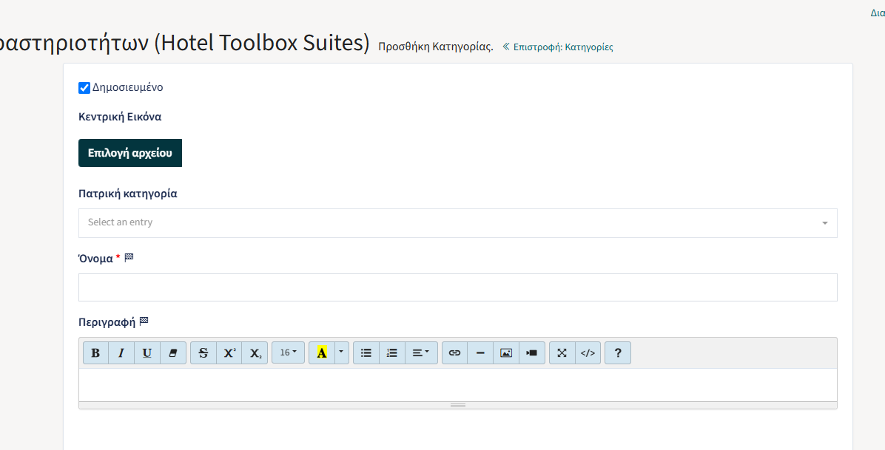885x450 pixels.
Task: Toggle bold formatting in the editor
Action: tap(95, 353)
